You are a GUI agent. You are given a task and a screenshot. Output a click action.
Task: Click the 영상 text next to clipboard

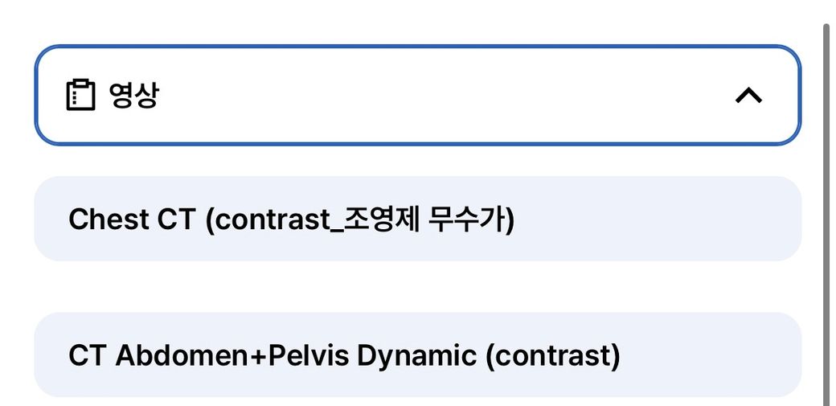click(x=133, y=95)
